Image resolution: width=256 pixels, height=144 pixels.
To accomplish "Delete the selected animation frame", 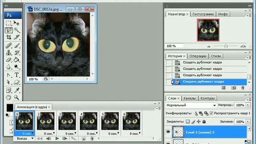I will coord(92,139).
